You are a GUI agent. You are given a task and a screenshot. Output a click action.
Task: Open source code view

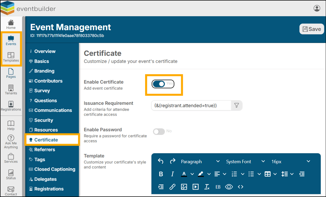pos(241,187)
